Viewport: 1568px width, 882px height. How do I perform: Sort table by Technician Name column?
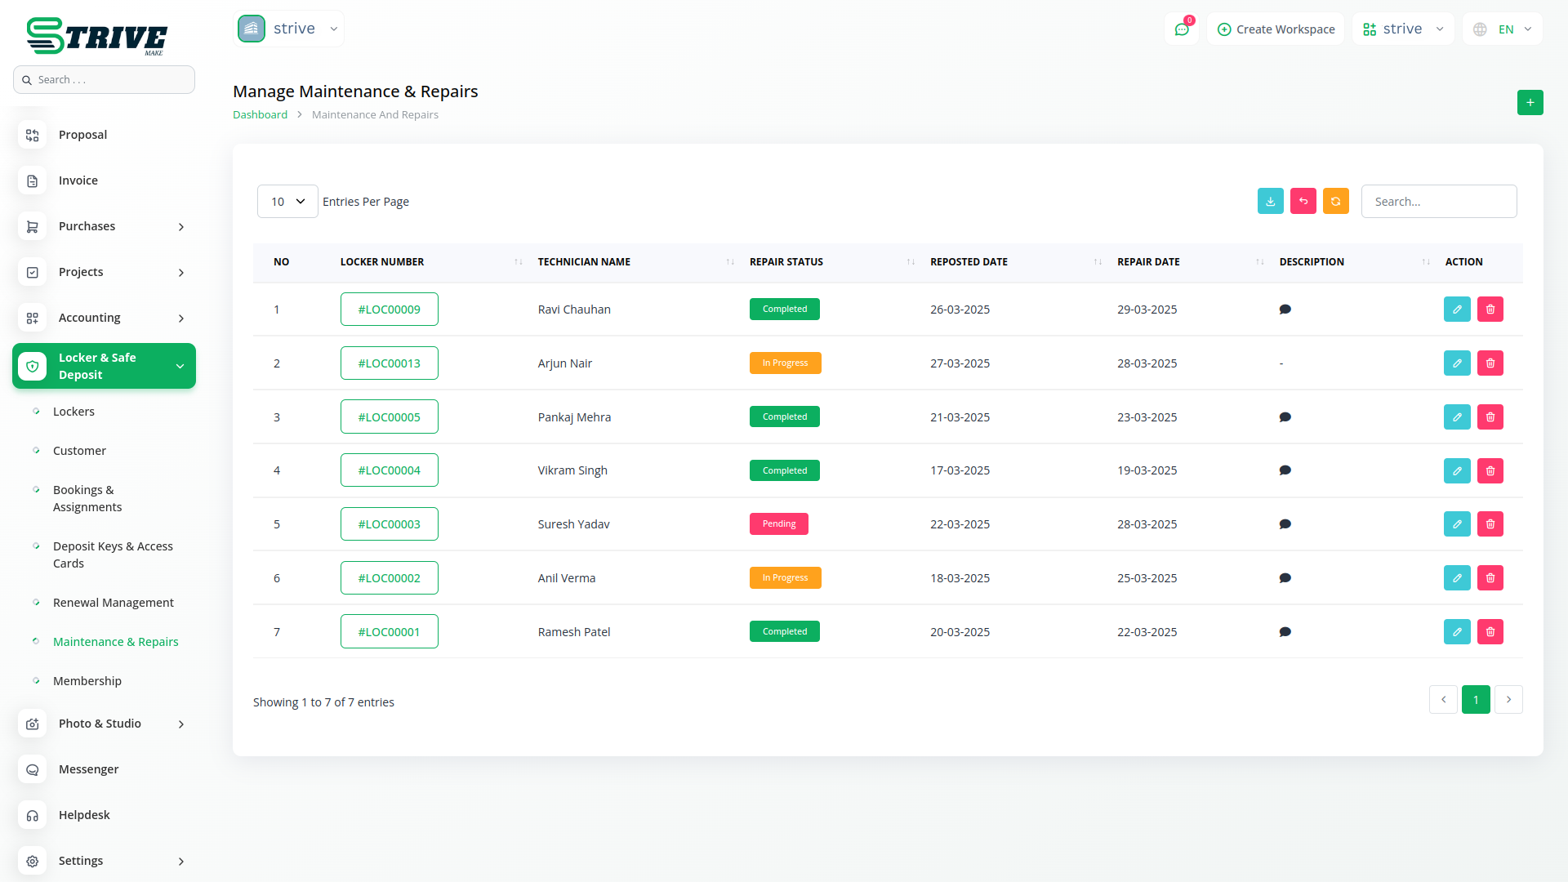(x=584, y=262)
